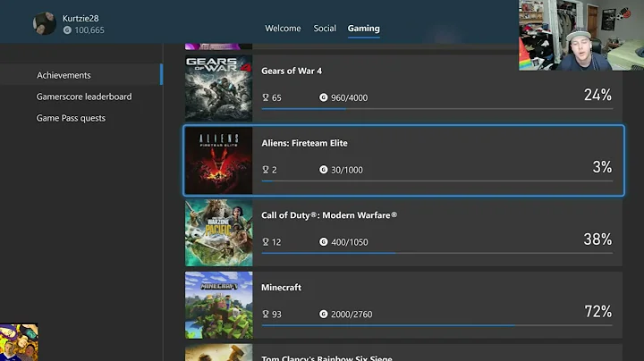This screenshot has width=644, height=361.
Task: Click the 65 achievements count for Gears of War 4
Action: pos(276,98)
